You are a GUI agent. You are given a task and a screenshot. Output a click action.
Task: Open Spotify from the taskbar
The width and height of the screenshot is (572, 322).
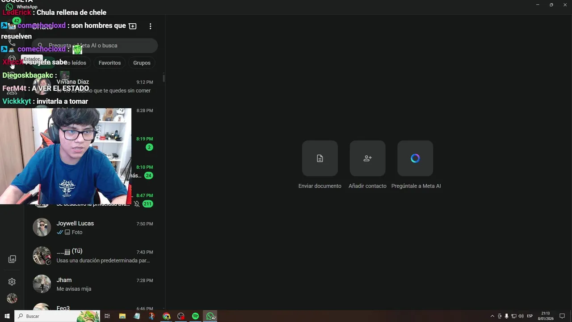pyautogui.click(x=195, y=316)
